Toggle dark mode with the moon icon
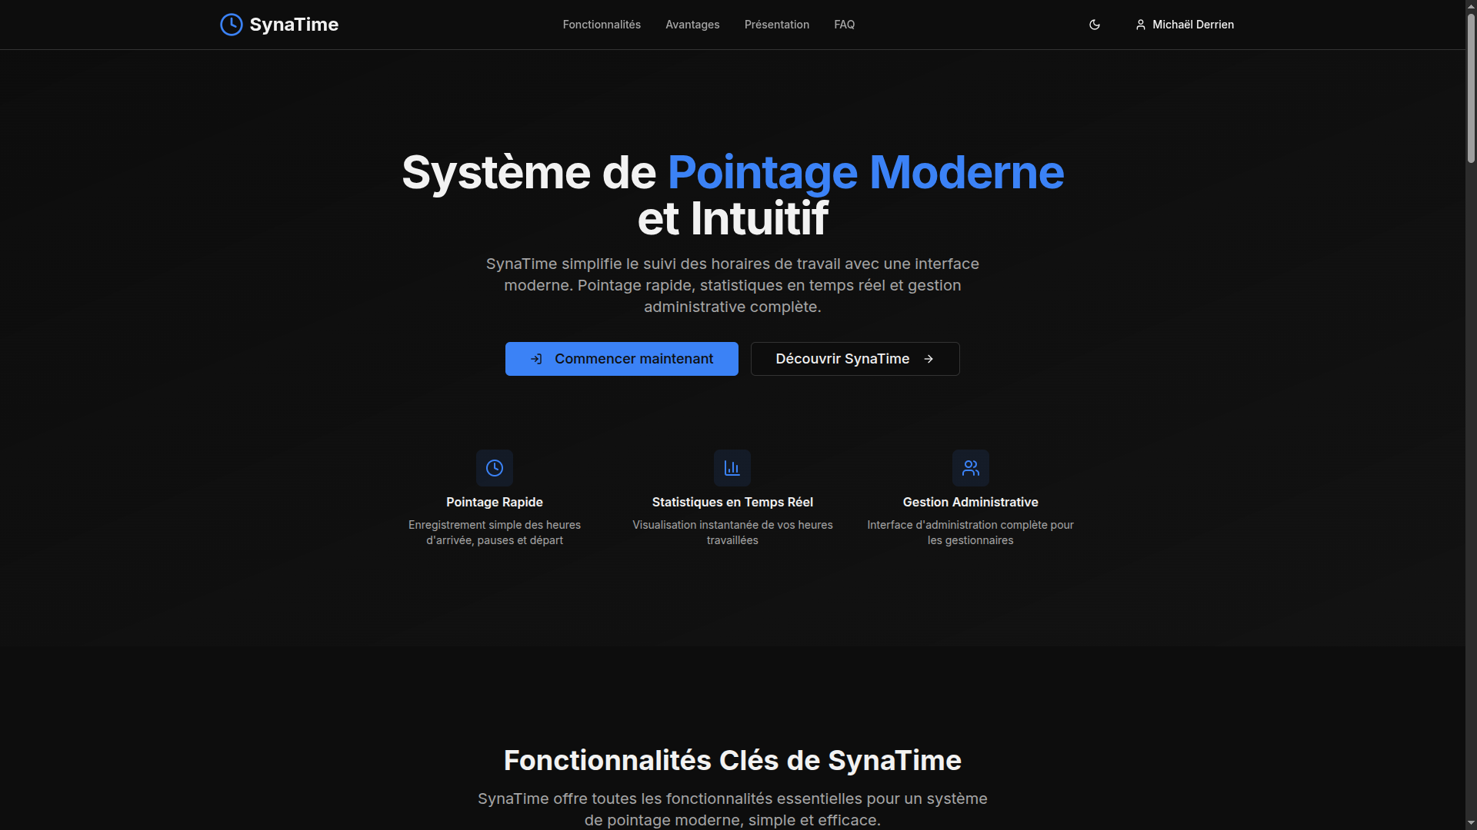The height and width of the screenshot is (830, 1477). click(x=1094, y=25)
